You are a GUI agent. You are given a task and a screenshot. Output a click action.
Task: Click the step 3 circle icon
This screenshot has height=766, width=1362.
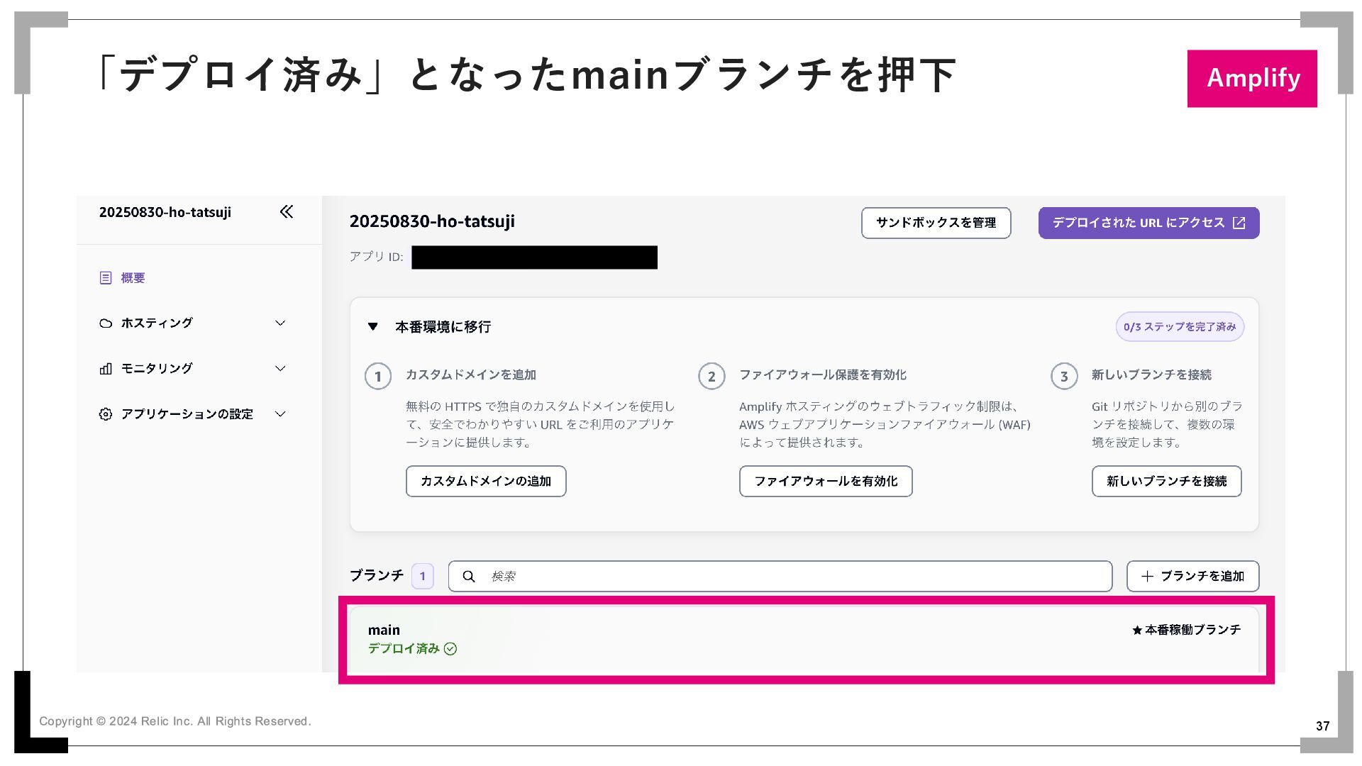pos(1064,377)
